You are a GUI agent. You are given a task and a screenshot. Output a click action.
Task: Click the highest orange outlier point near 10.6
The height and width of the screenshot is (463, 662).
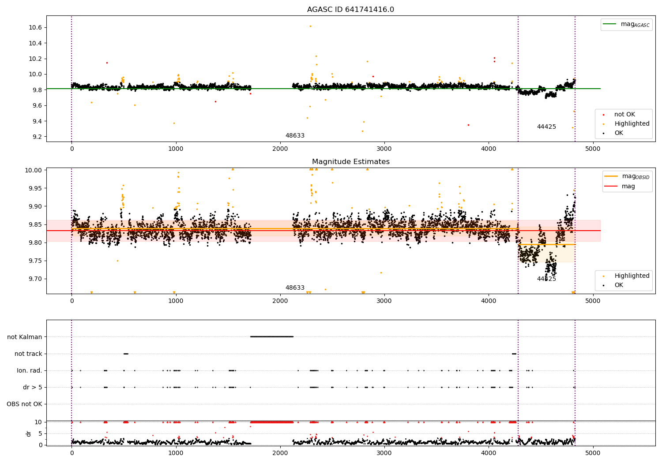(310, 26)
